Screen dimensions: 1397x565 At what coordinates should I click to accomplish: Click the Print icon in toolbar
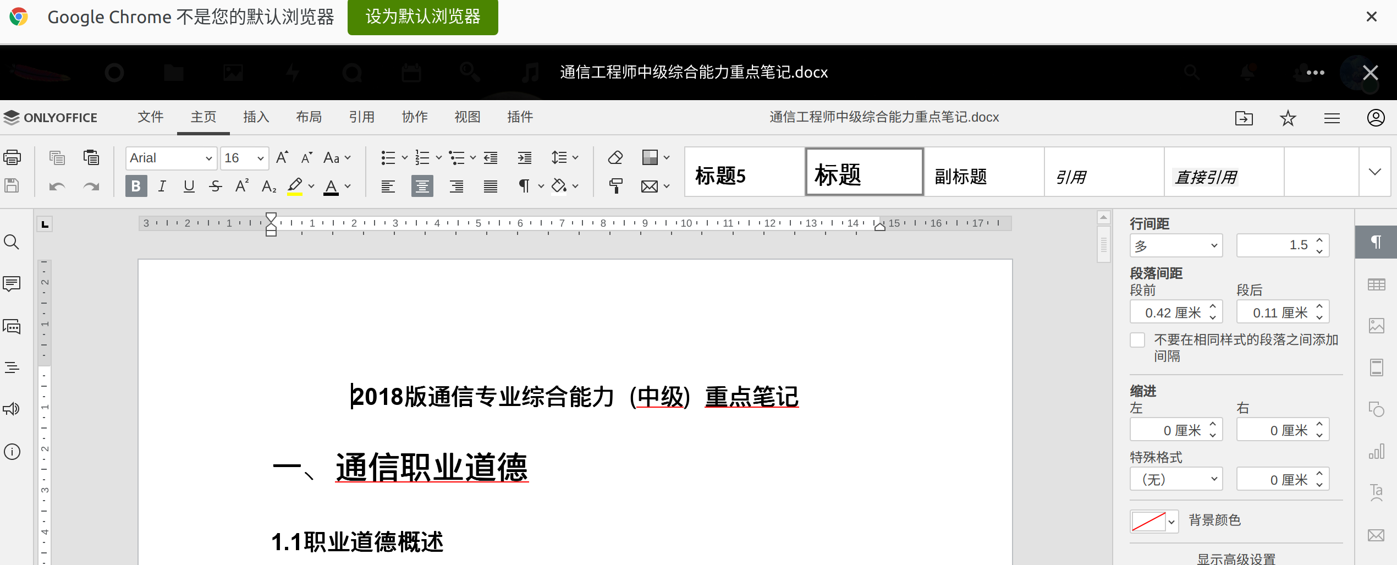(x=12, y=158)
